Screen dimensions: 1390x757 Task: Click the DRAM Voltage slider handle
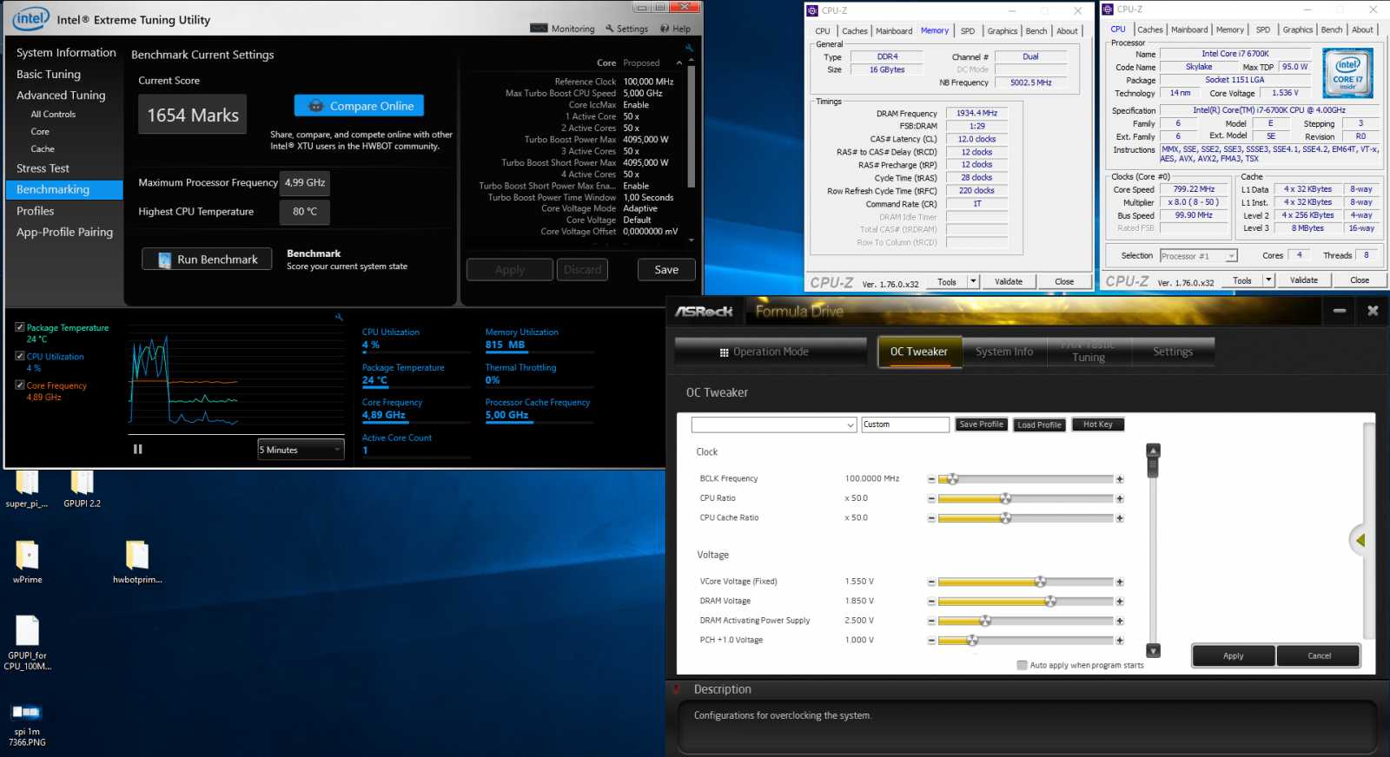click(1050, 602)
